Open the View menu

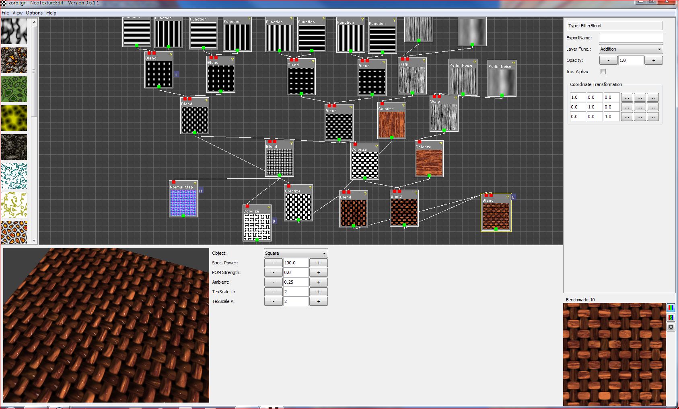tap(17, 13)
